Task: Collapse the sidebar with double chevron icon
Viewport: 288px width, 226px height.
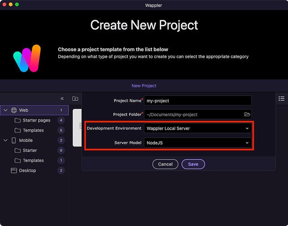Action: 62,99
